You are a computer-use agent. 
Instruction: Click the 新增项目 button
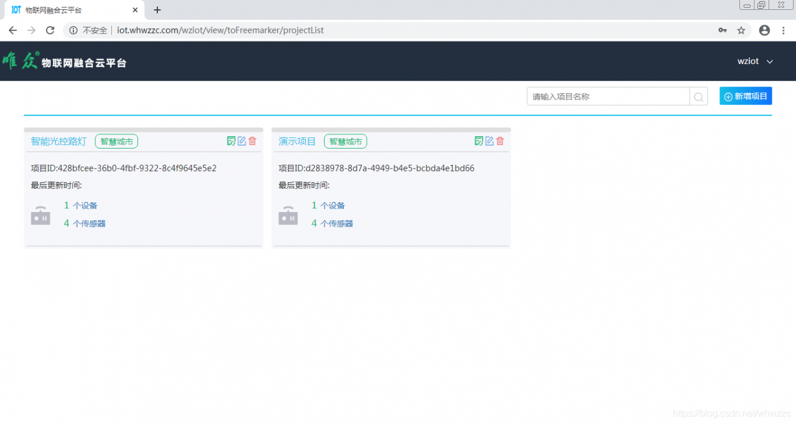(x=746, y=96)
